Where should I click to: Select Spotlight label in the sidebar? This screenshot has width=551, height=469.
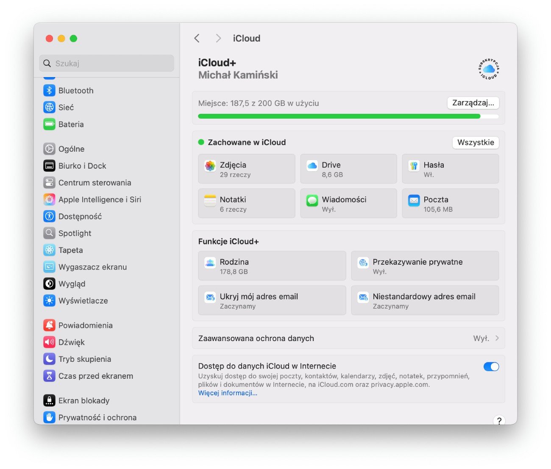click(x=75, y=233)
